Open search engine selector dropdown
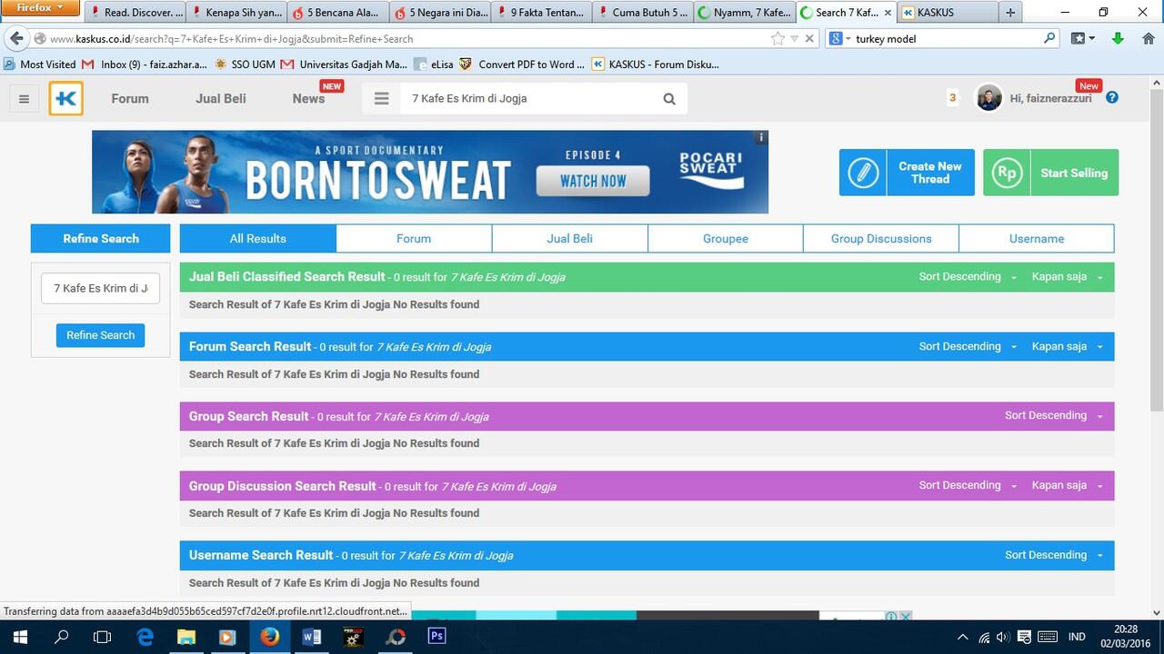This screenshot has height=654, width=1164. tap(840, 38)
